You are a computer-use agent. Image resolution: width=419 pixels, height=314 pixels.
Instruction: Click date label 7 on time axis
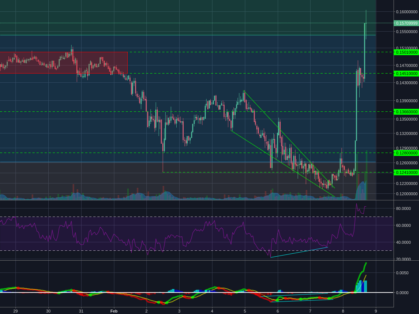pos(310,311)
